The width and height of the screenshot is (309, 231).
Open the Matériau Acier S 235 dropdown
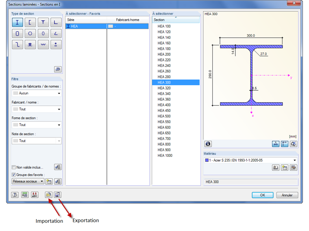(x=250, y=160)
